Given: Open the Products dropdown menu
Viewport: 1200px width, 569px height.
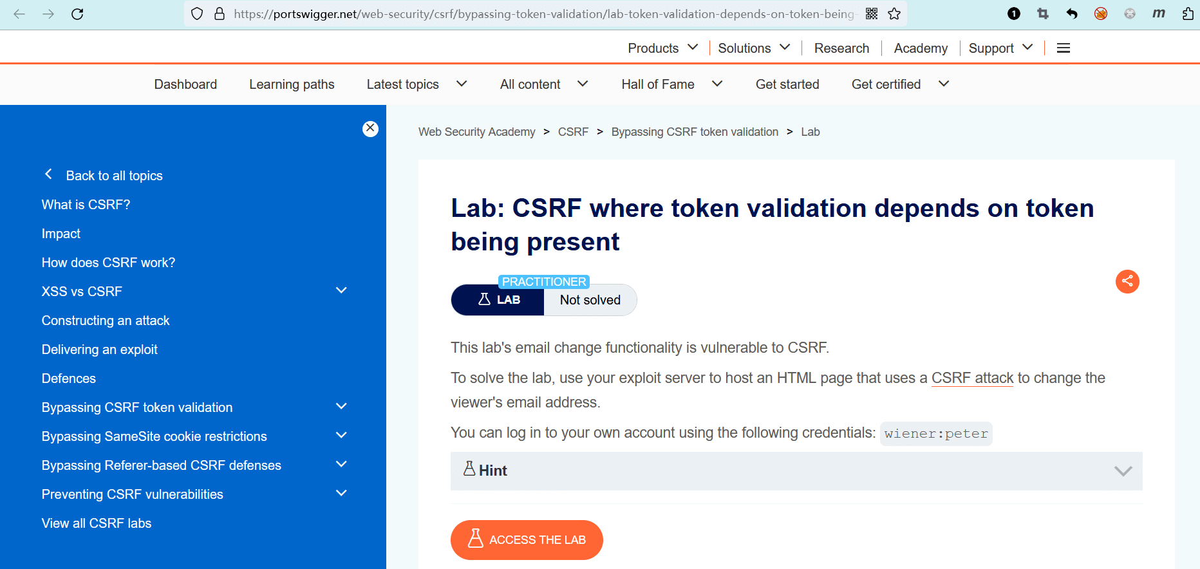Looking at the screenshot, I should click(662, 48).
